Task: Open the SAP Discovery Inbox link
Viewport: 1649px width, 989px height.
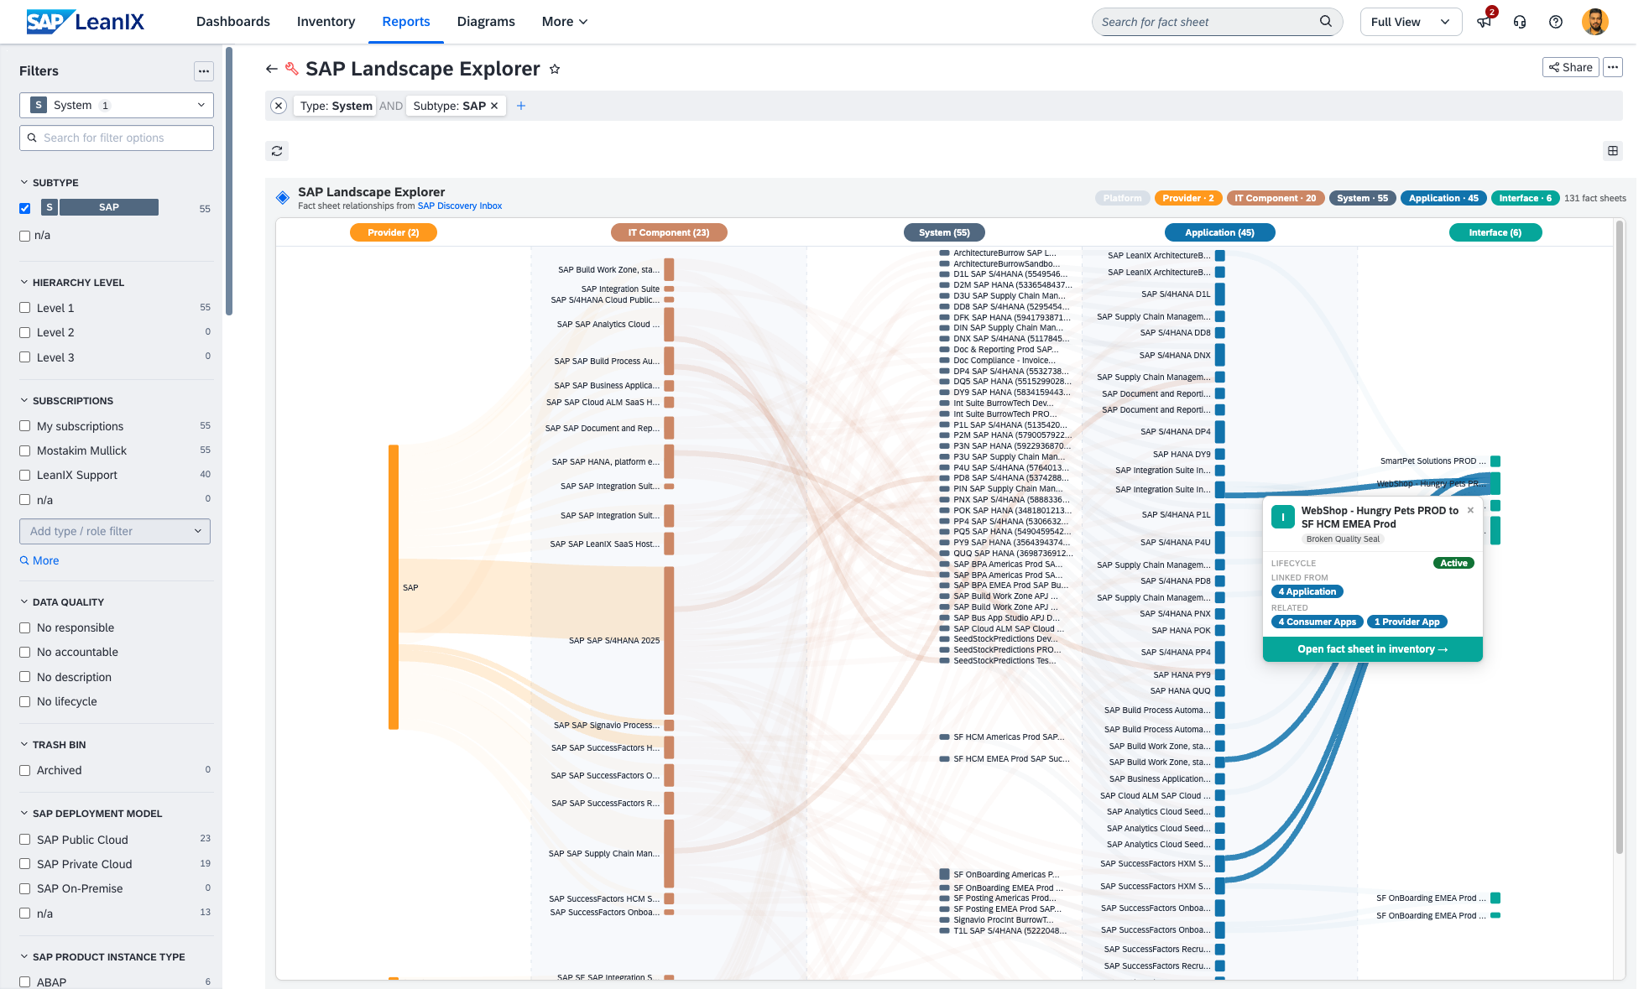Action: [460, 206]
